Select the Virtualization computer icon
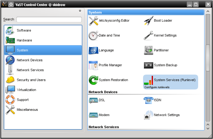Viewport: 213px width, 139px height. click(x=10, y=90)
